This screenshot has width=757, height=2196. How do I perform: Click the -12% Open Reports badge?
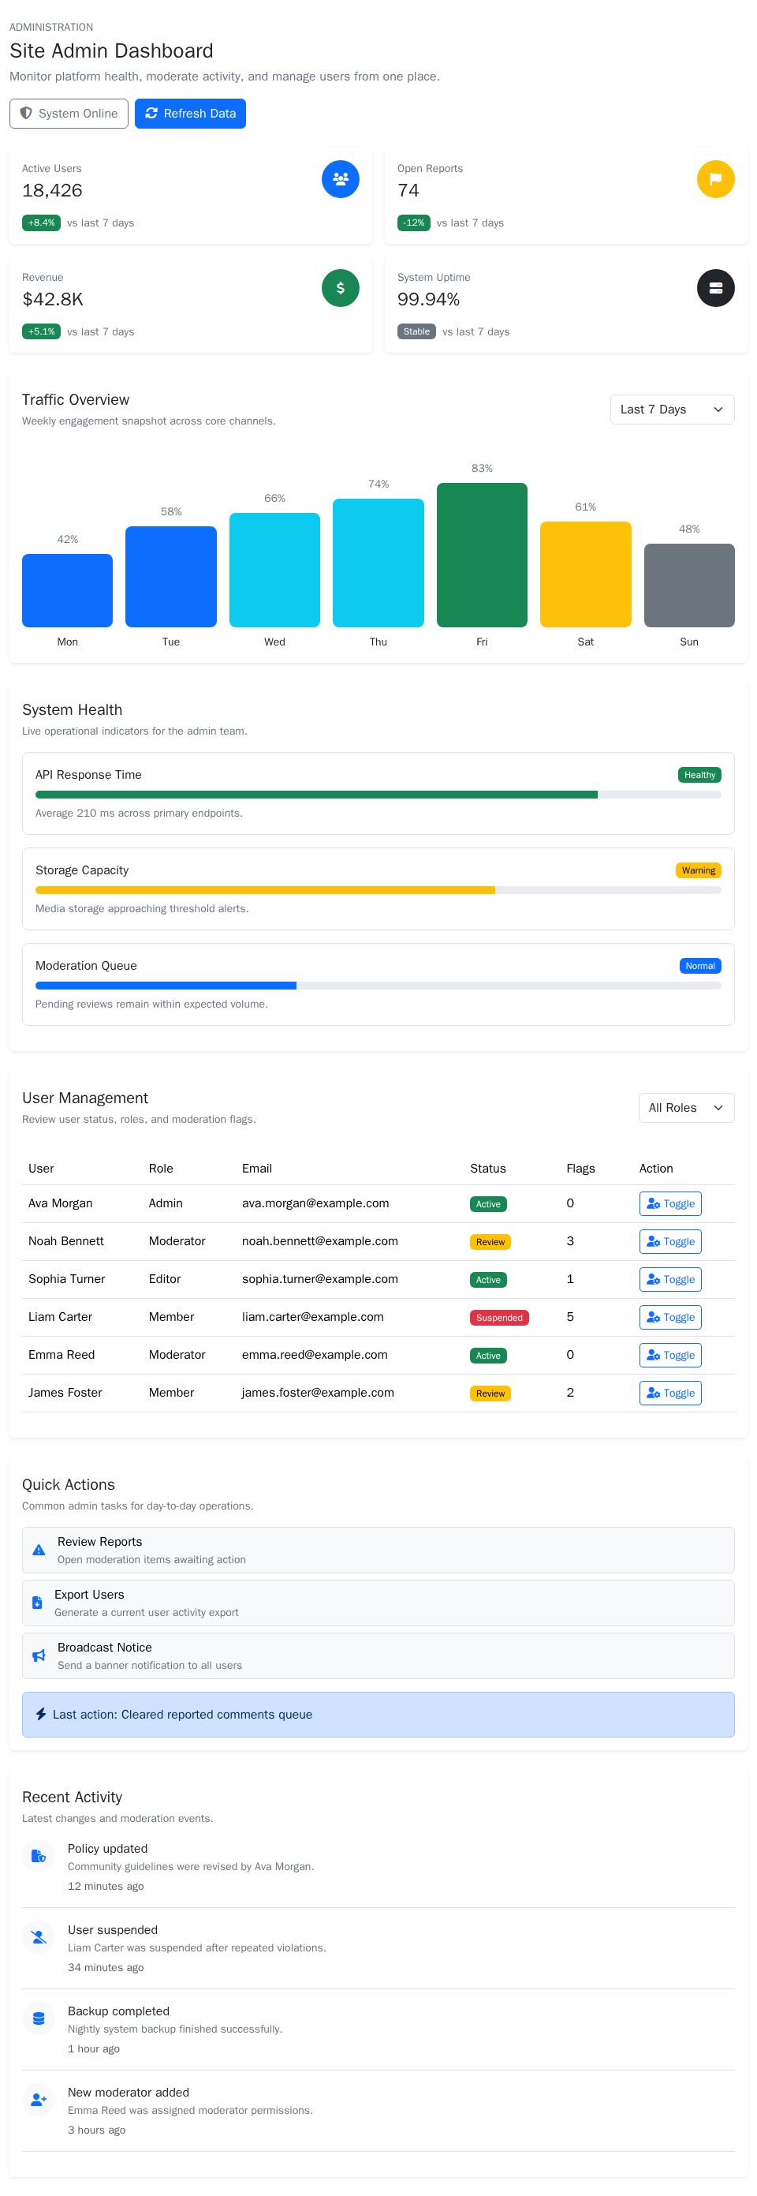pos(414,223)
